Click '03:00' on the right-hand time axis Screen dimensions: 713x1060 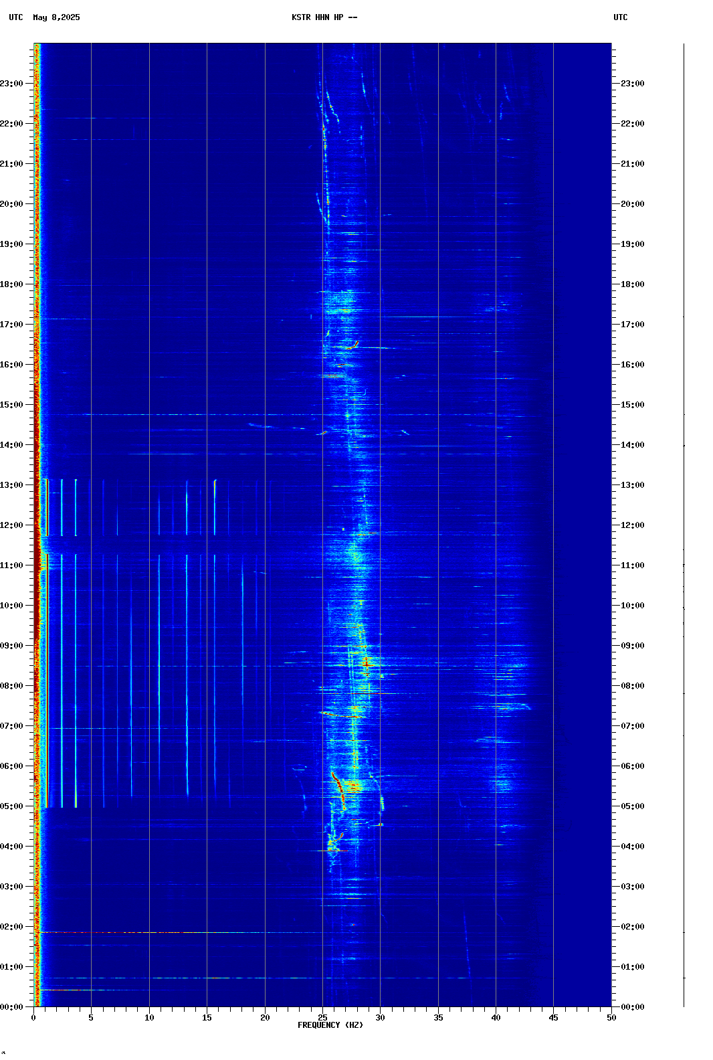pyautogui.click(x=633, y=887)
